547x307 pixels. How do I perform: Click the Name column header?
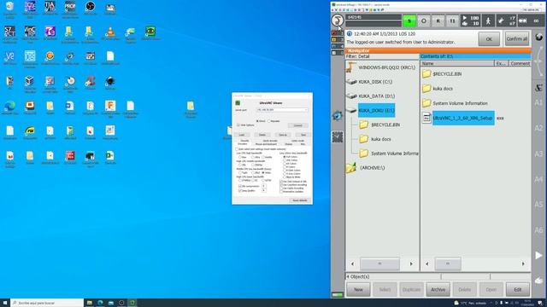457,63
